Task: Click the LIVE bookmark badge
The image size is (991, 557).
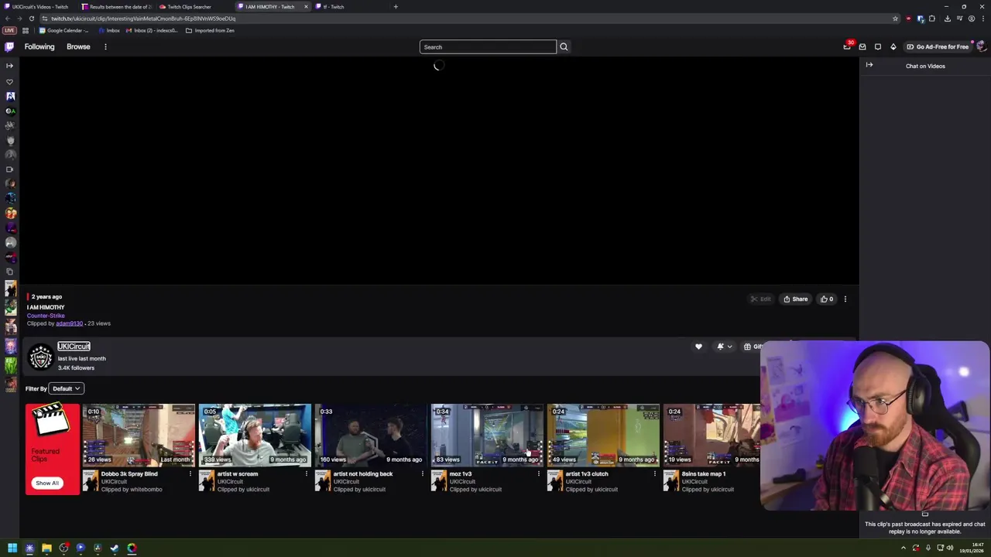Action: [x=9, y=31]
